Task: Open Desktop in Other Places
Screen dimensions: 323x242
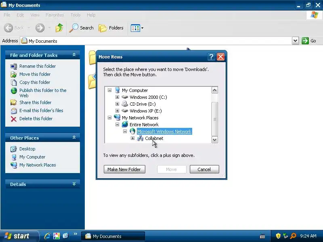Action: [27, 149]
